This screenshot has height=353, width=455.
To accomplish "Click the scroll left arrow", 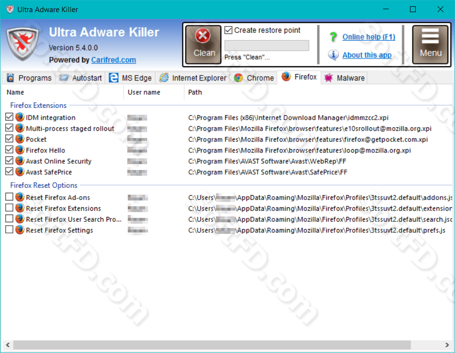I will [8, 345].
